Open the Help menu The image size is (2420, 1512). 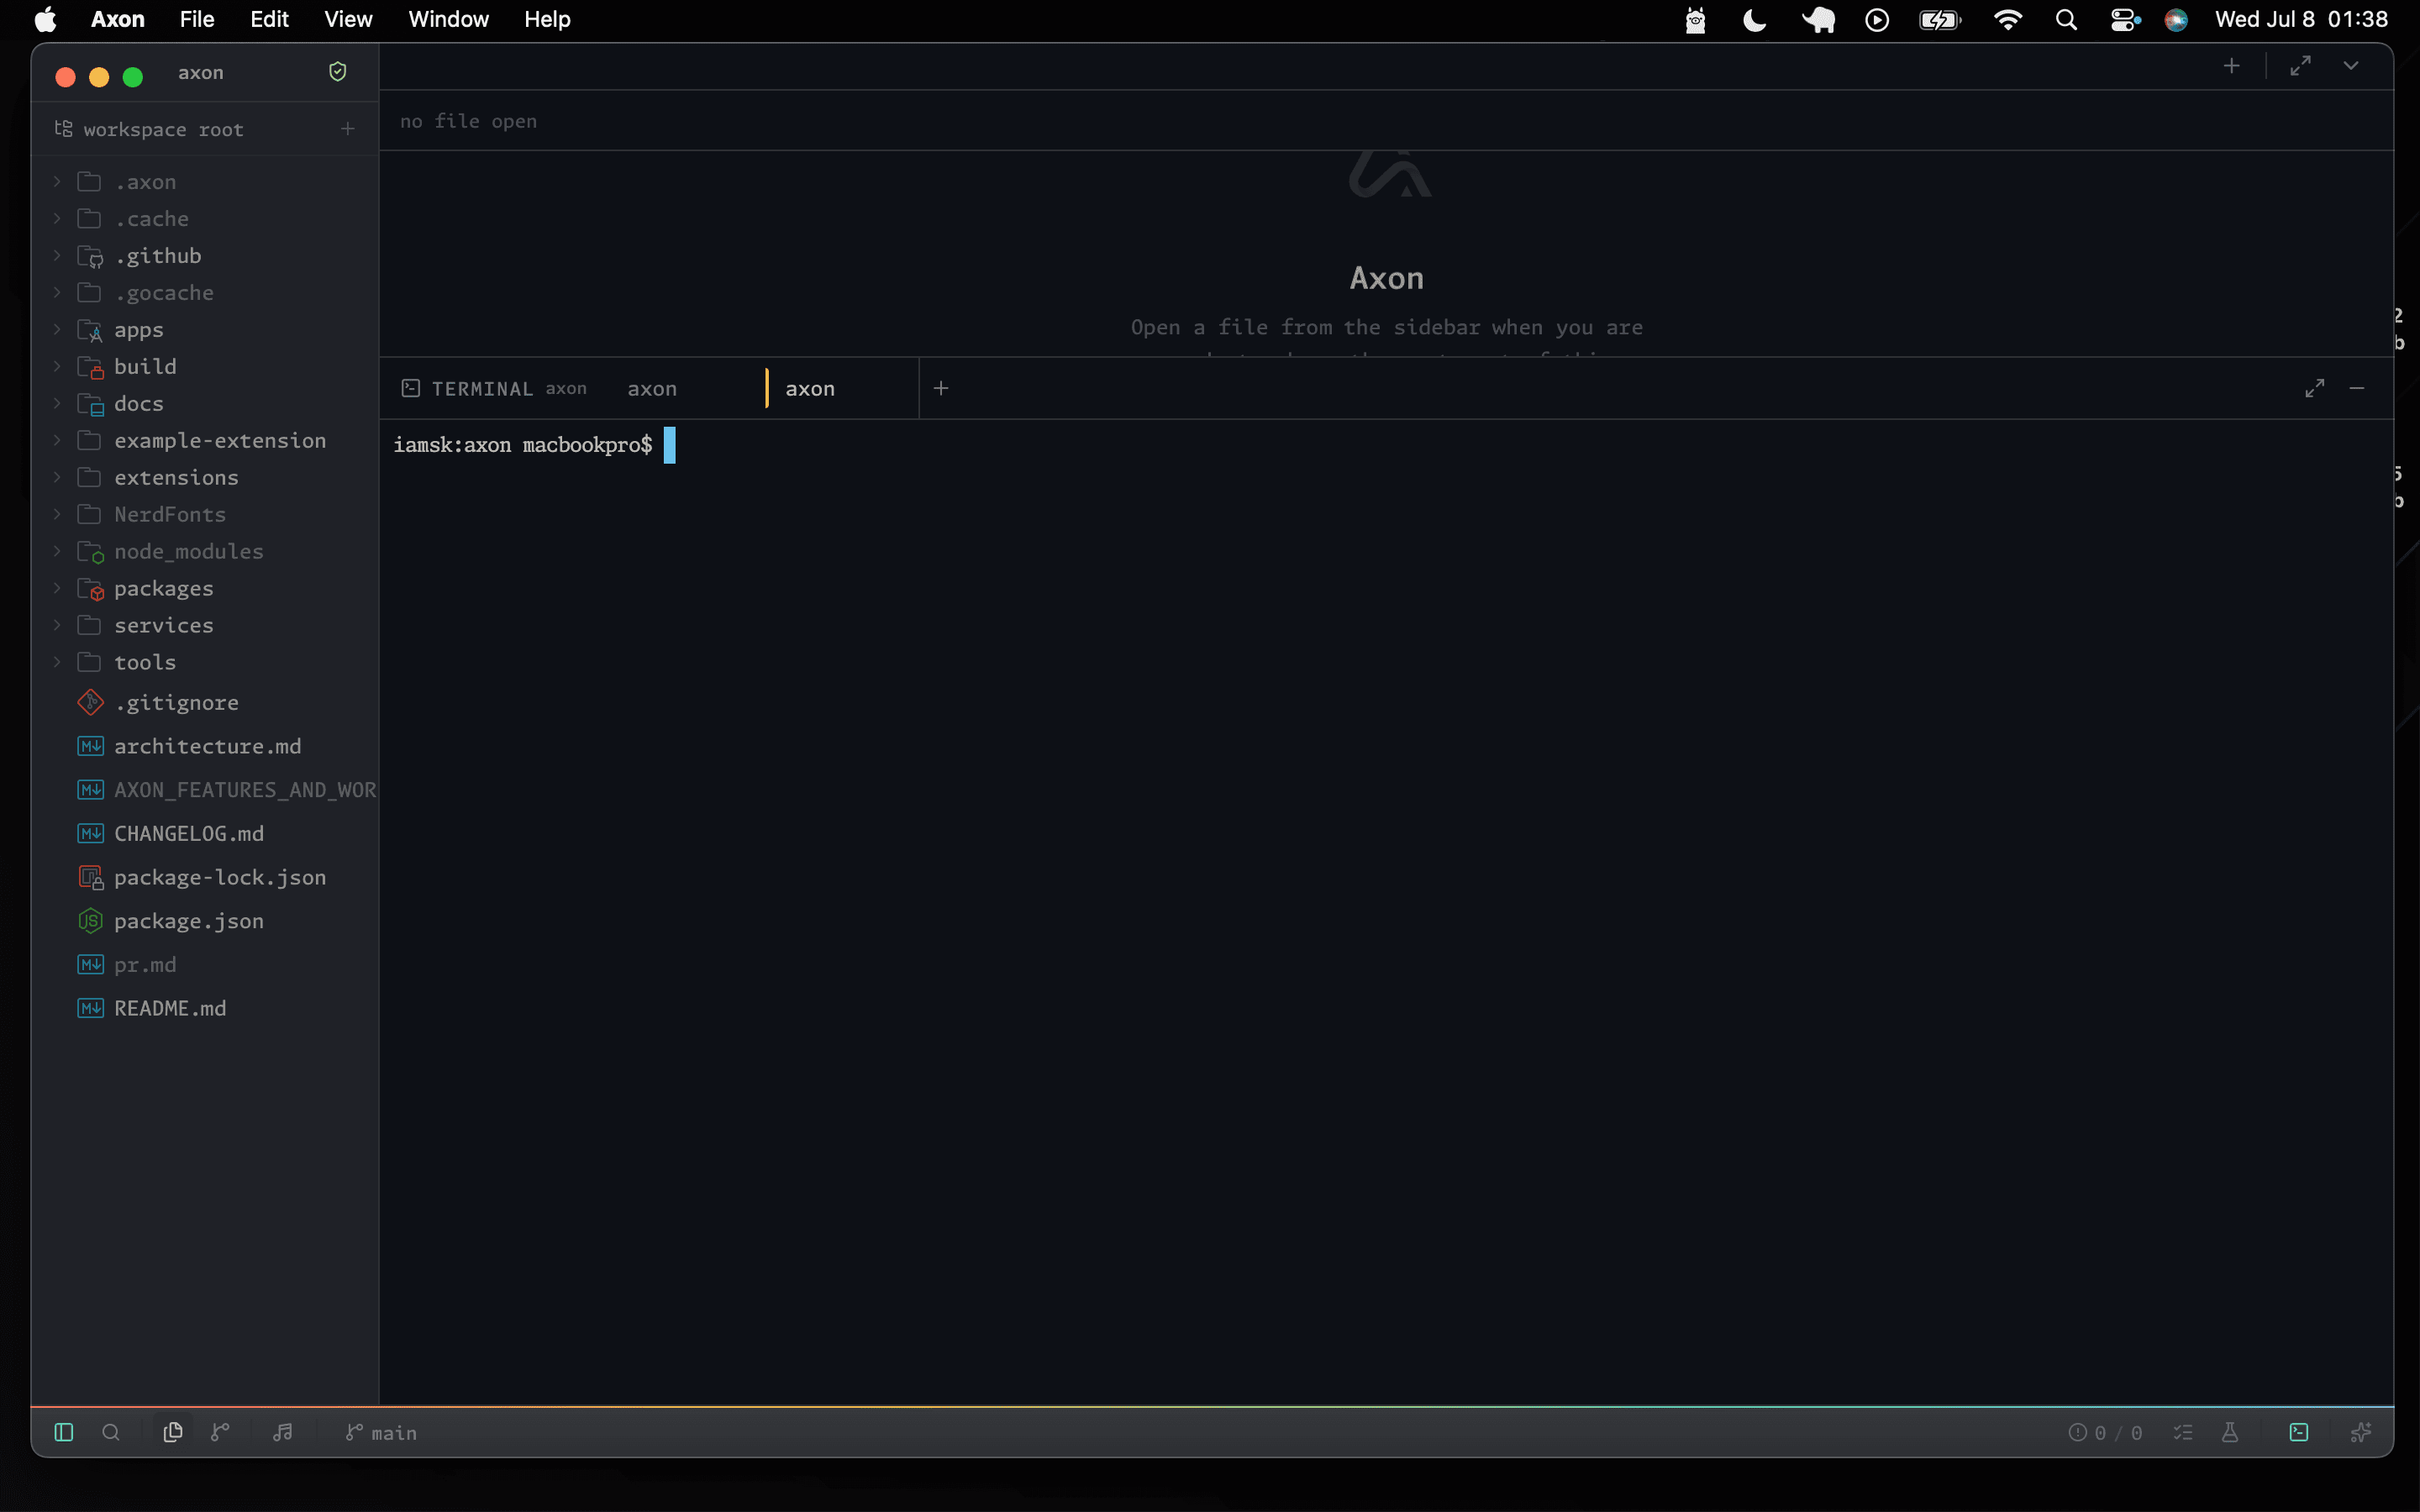pos(547,19)
